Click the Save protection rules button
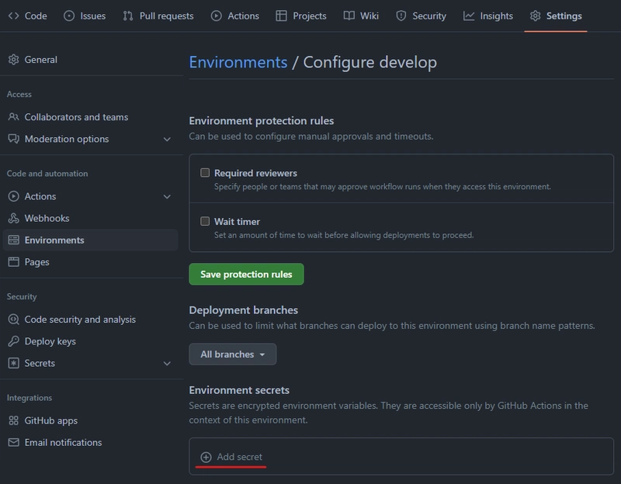The width and height of the screenshot is (621, 484). pos(246,275)
